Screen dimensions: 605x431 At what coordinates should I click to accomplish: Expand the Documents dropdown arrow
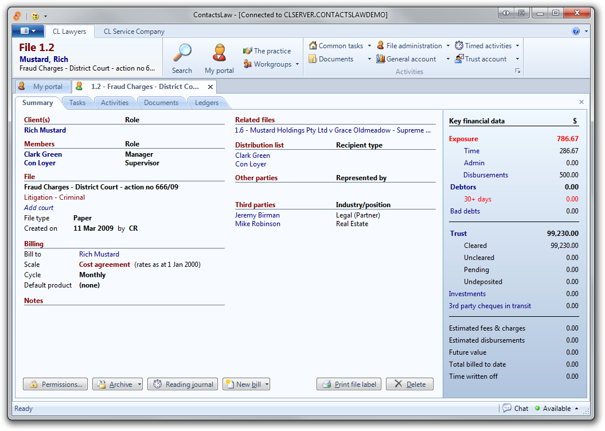[x=369, y=59]
